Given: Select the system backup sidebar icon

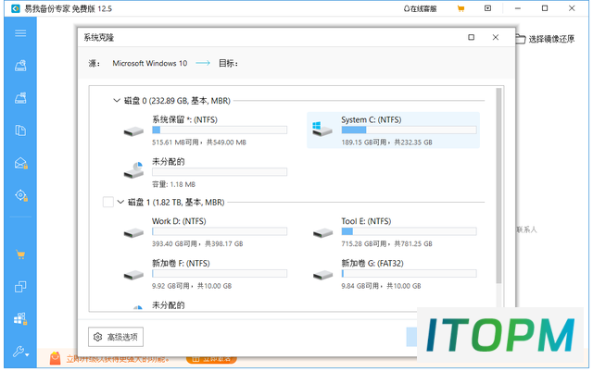Looking at the screenshot, I should pyautogui.click(x=20, y=98).
